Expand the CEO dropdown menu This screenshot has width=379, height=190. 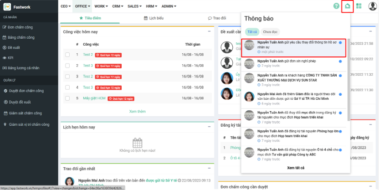click(66, 6)
